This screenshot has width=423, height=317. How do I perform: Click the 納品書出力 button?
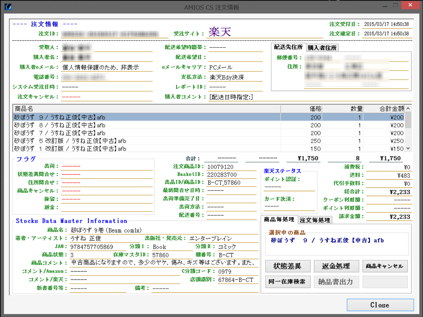[x=336, y=282]
